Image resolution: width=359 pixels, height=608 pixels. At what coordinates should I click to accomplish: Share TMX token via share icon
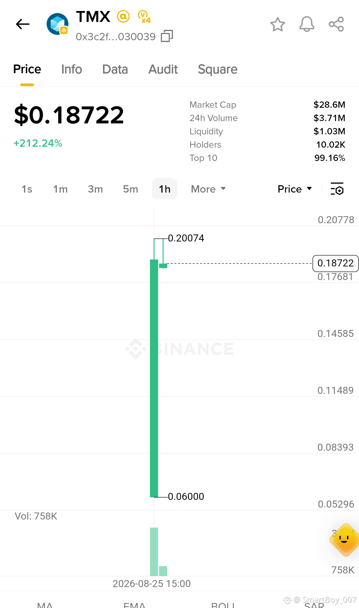tap(336, 24)
